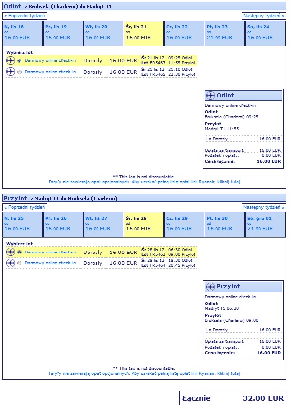Screen dimensions: 292x405
Task: Pick the Pt, lis 30 return tab
Action: click(225, 225)
